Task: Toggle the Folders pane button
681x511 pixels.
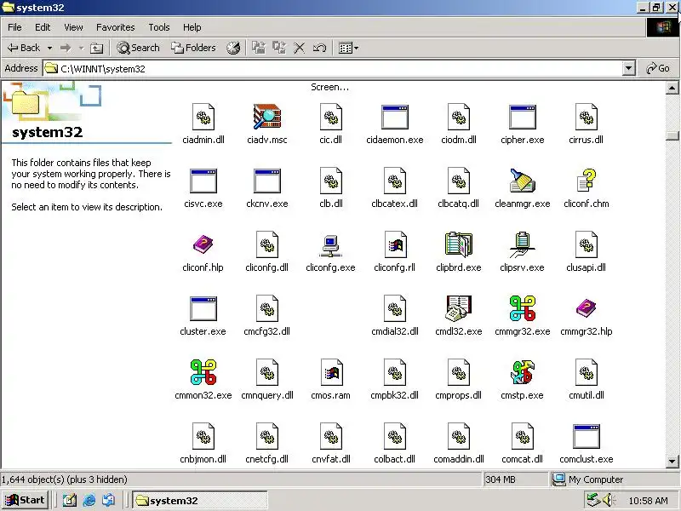Action: [x=193, y=48]
